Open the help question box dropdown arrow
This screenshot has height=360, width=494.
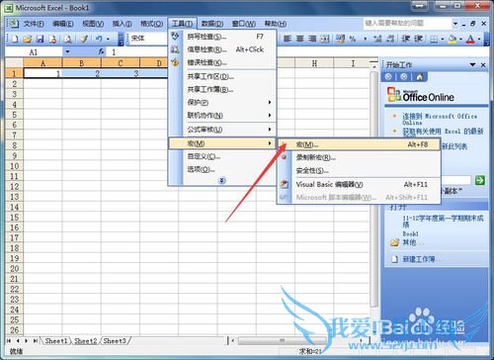point(455,24)
